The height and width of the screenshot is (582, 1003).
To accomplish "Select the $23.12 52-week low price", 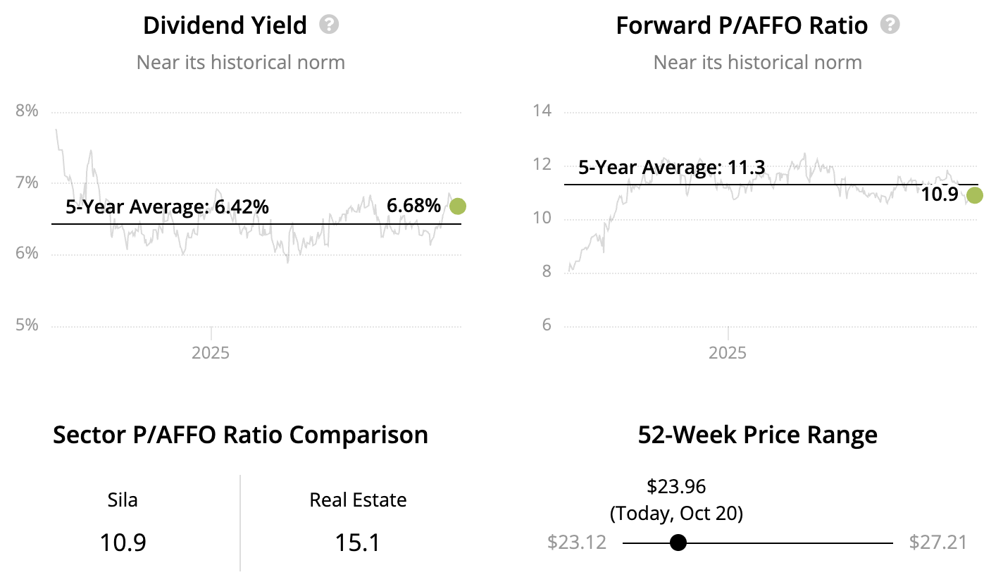I will click(x=577, y=543).
